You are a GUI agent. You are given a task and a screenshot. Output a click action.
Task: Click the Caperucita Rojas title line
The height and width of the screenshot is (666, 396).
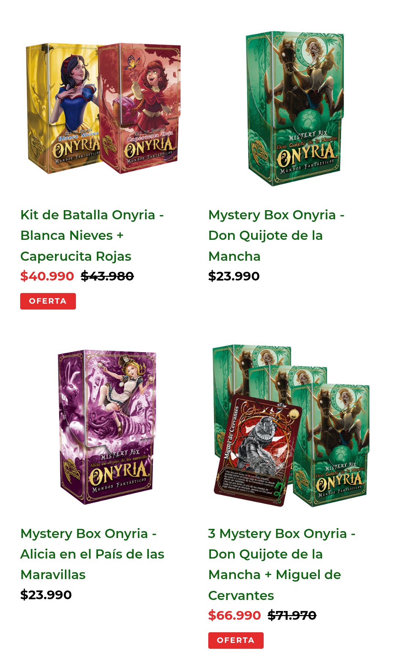[x=76, y=256]
